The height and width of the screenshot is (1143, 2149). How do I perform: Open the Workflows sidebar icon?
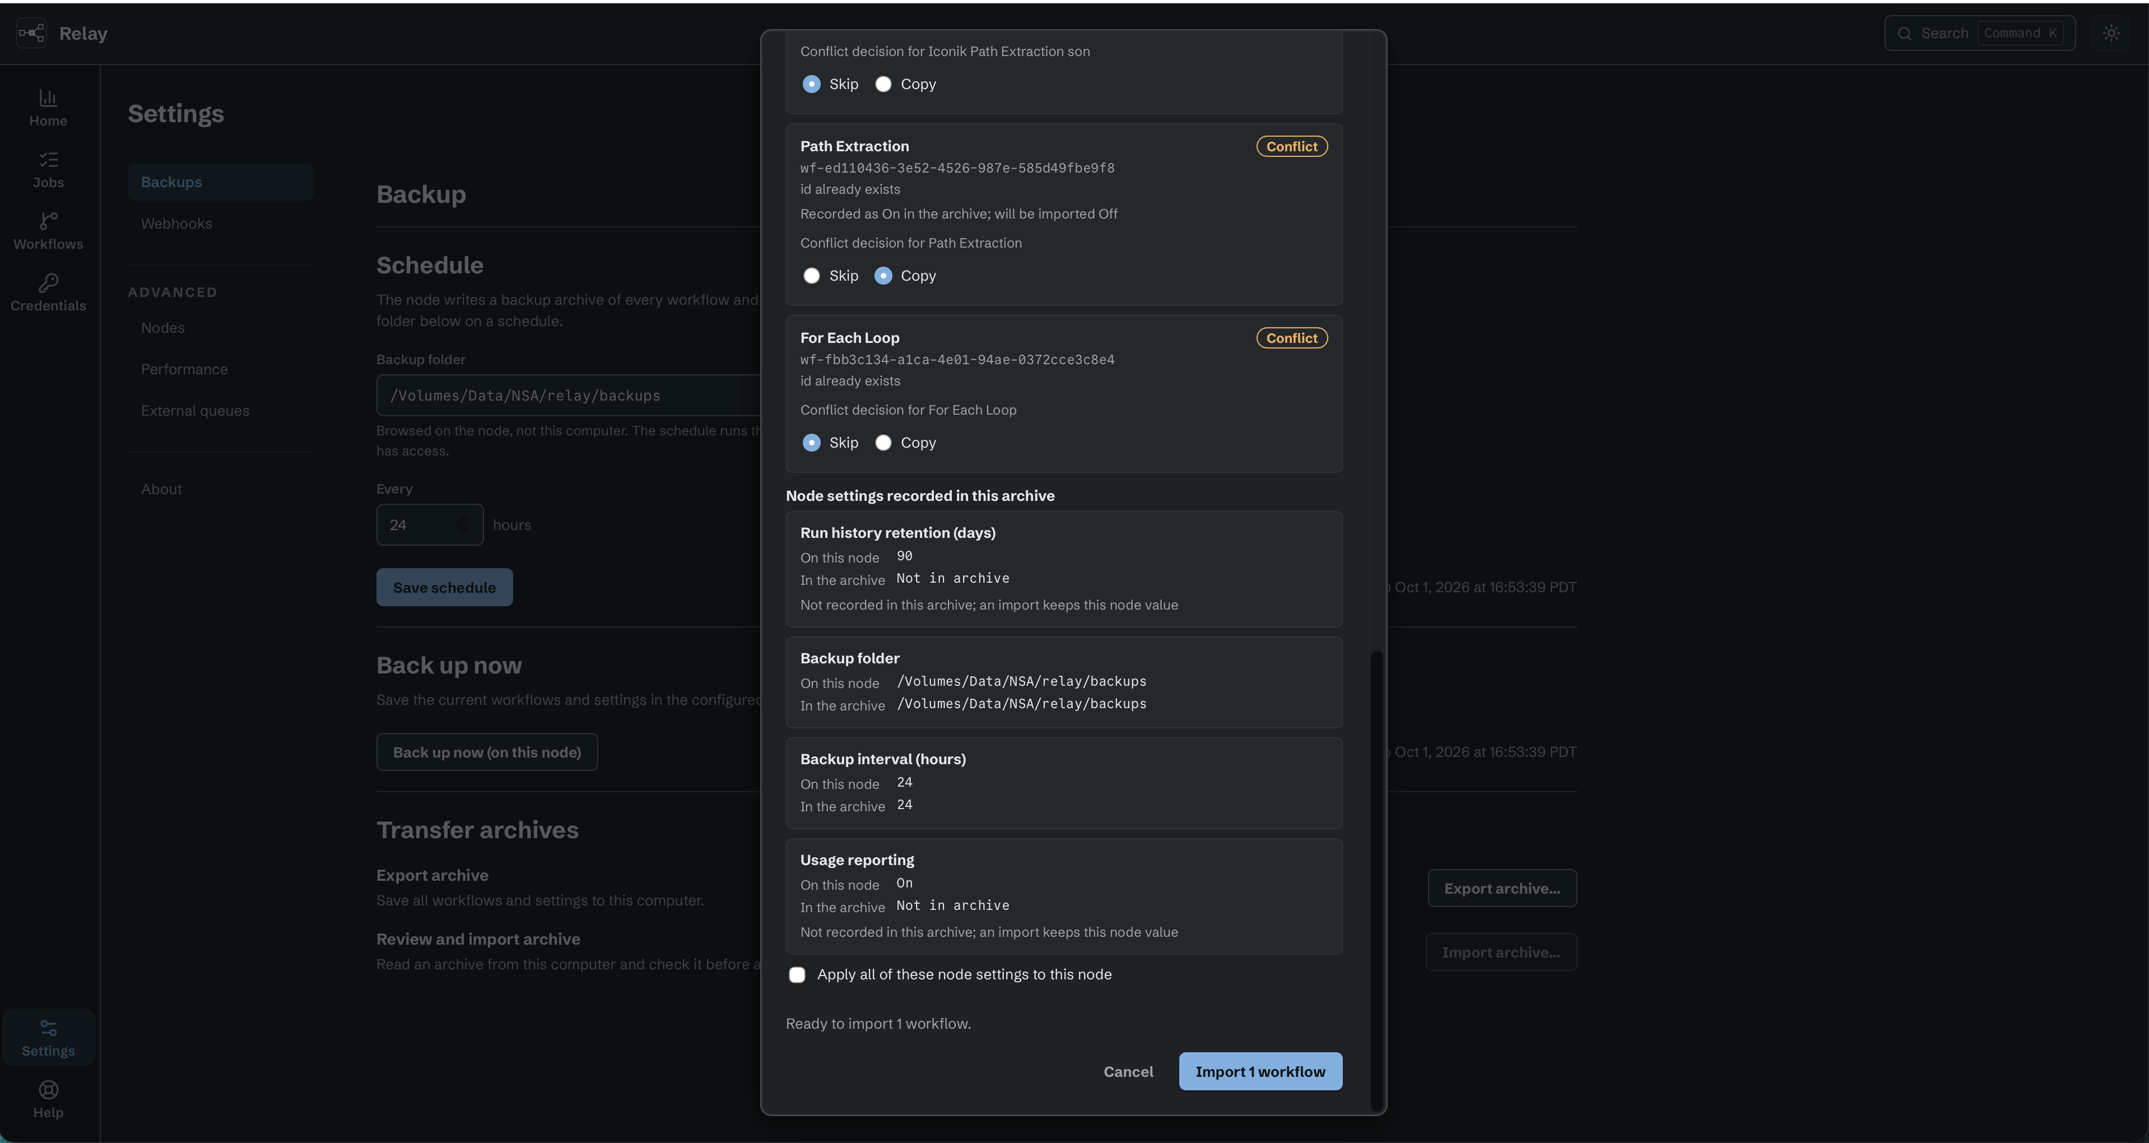(48, 221)
